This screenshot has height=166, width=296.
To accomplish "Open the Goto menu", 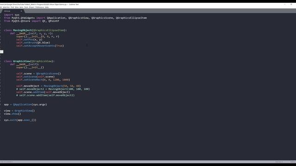I will point(21,7).
